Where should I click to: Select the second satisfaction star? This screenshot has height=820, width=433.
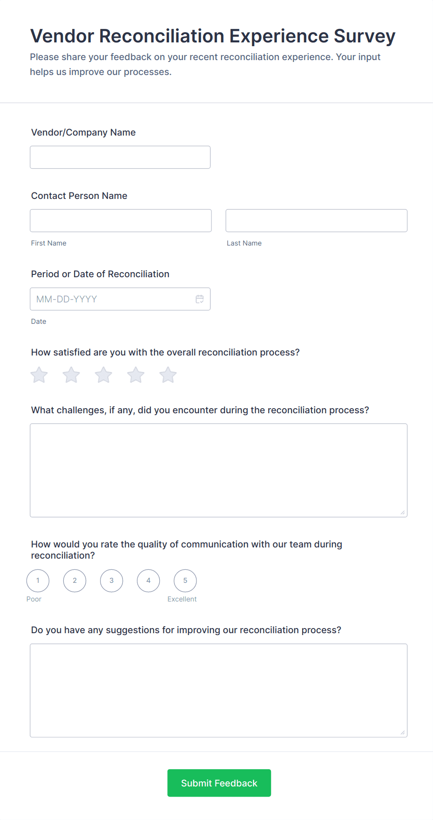pyautogui.click(x=71, y=375)
